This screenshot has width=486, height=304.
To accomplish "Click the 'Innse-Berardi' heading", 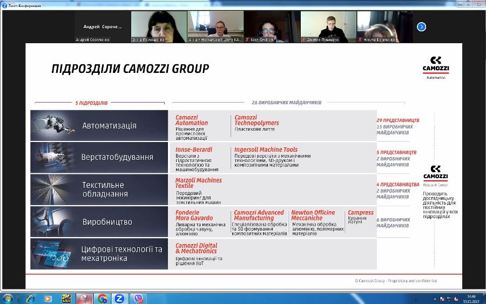I will point(194,150).
